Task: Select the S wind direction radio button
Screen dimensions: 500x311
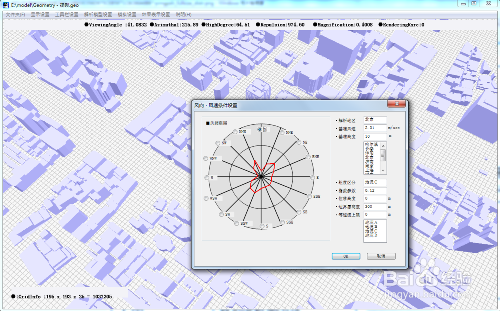Action: pyautogui.click(x=262, y=226)
